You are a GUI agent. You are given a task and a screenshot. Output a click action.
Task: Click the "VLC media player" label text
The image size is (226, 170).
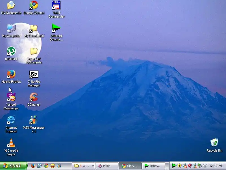tap(11, 152)
